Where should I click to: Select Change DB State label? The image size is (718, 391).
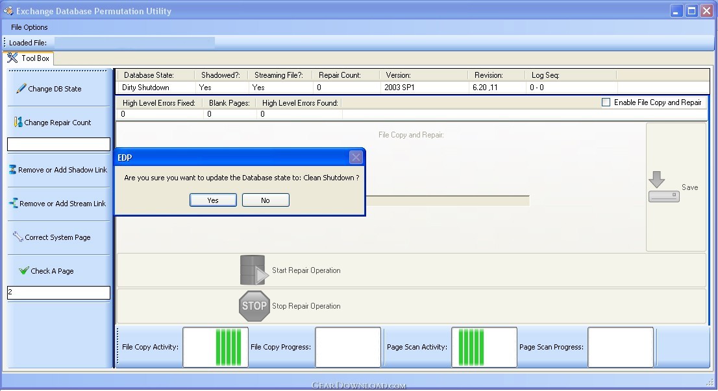click(55, 89)
